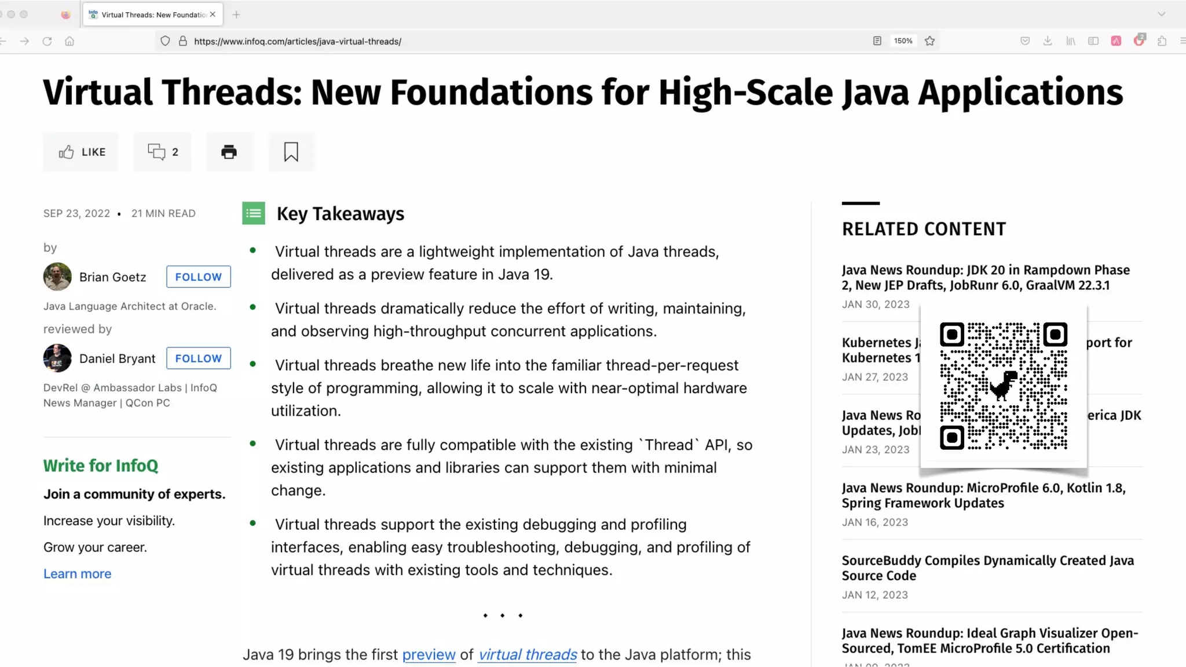Print the article using printer icon

click(229, 152)
